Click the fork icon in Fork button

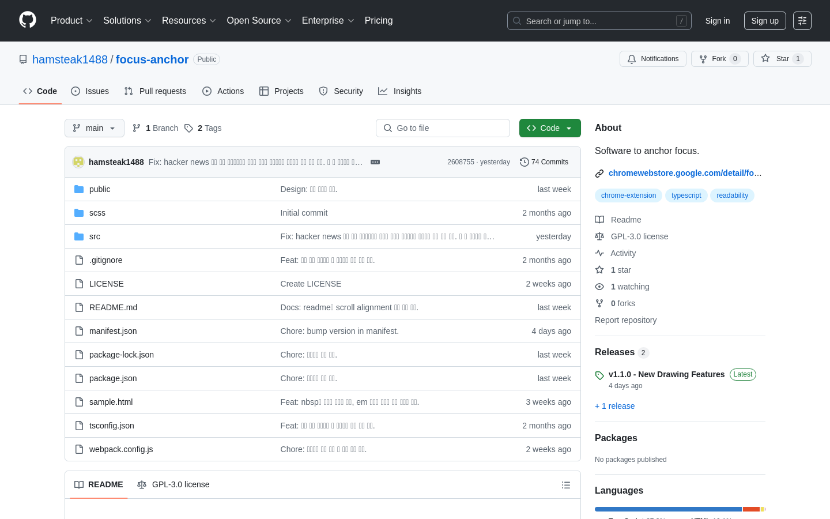pyautogui.click(x=703, y=59)
